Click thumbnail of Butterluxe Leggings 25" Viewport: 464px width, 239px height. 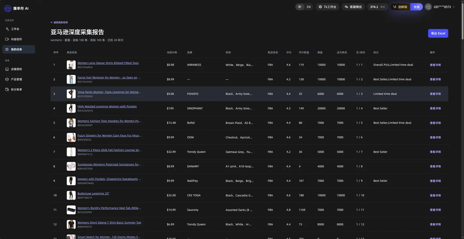click(71, 195)
